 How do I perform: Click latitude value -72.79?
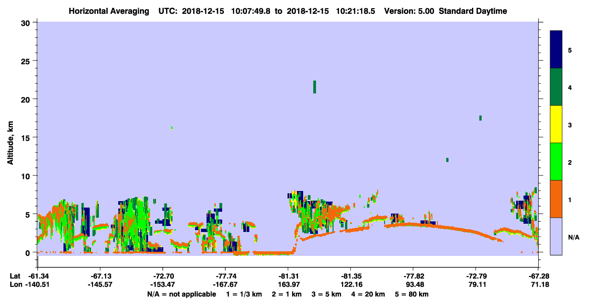click(476, 276)
